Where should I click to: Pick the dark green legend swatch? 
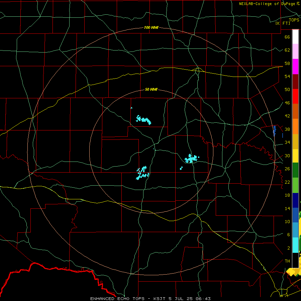click(x=295, y=170)
